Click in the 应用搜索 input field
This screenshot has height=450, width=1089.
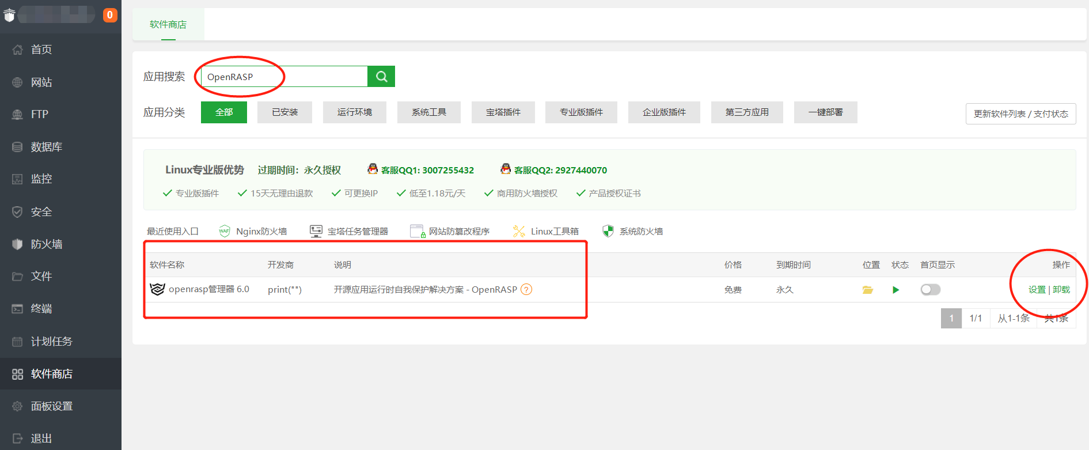coord(284,76)
